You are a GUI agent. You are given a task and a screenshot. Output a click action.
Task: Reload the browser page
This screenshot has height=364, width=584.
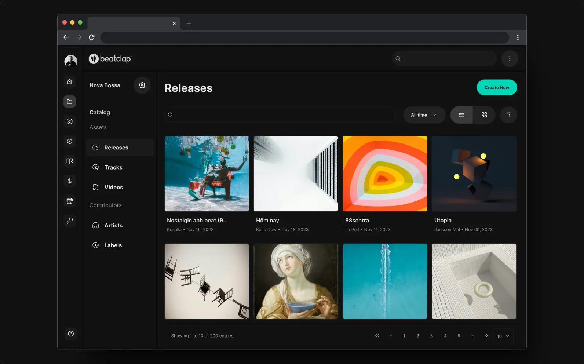pyautogui.click(x=92, y=37)
